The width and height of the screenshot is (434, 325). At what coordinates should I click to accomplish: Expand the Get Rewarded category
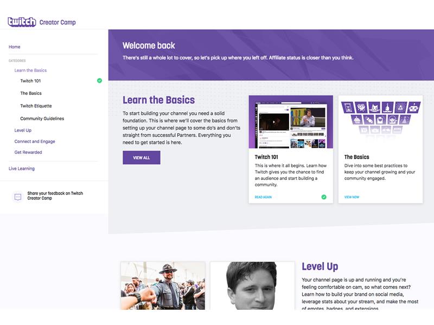28,152
